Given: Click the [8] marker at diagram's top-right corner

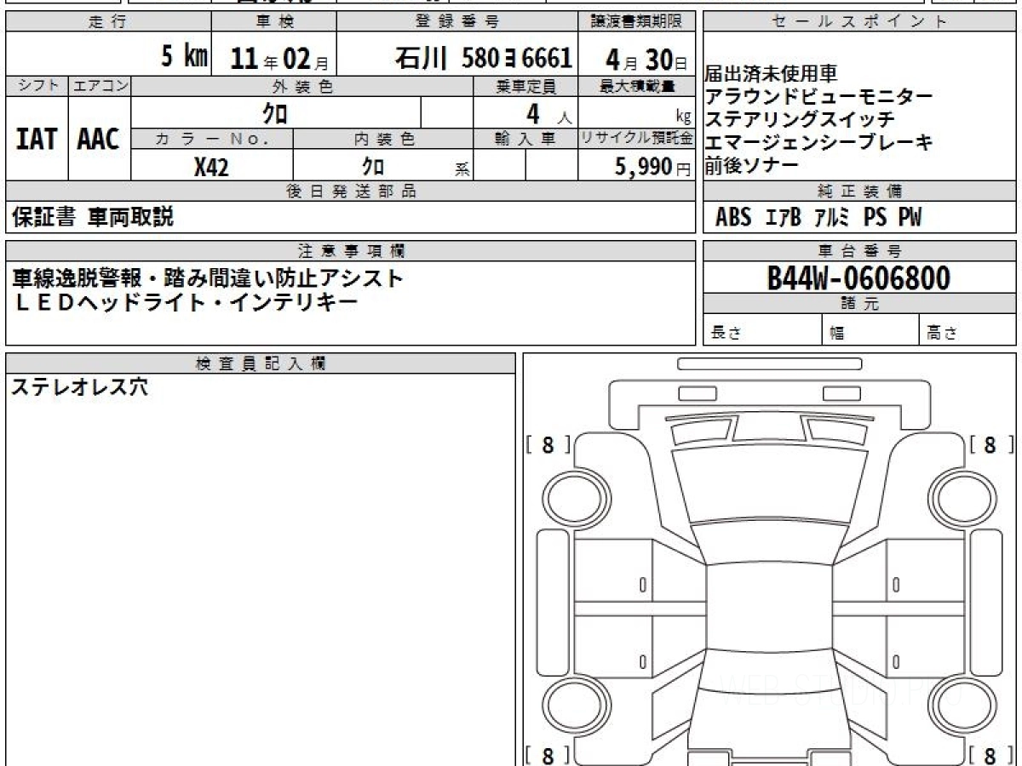Looking at the screenshot, I should tap(991, 445).
